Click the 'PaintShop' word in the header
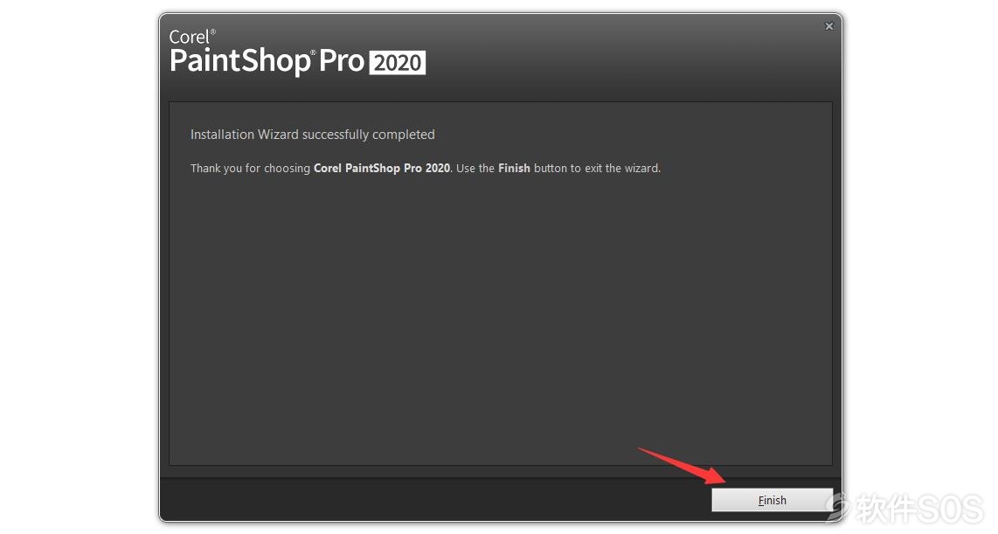This screenshot has height=534, width=998. click(x=239, y=62)
